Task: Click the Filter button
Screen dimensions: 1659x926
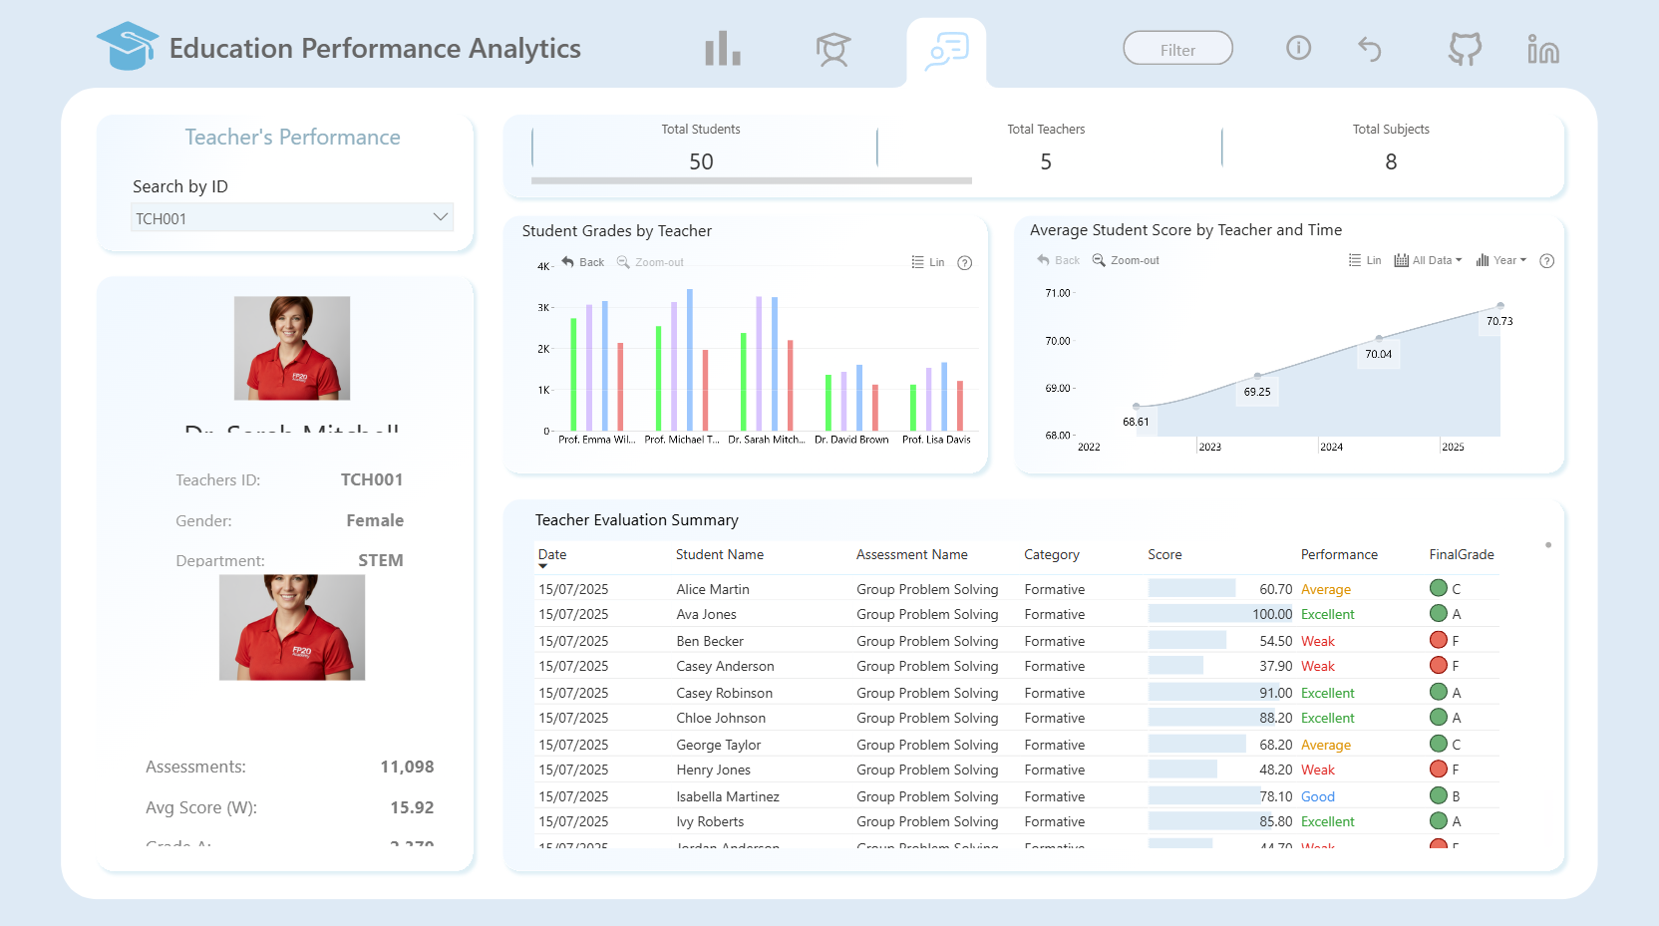Action: (x=1177, y=49)
